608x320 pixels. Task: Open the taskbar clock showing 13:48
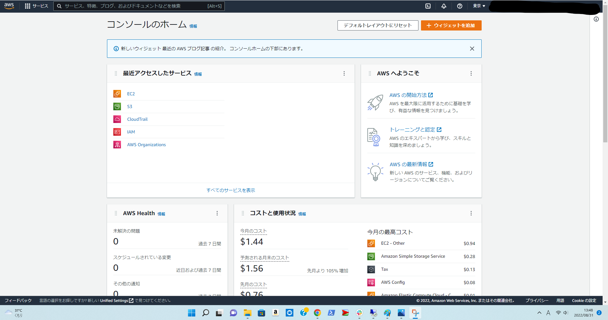click(584, 313)
